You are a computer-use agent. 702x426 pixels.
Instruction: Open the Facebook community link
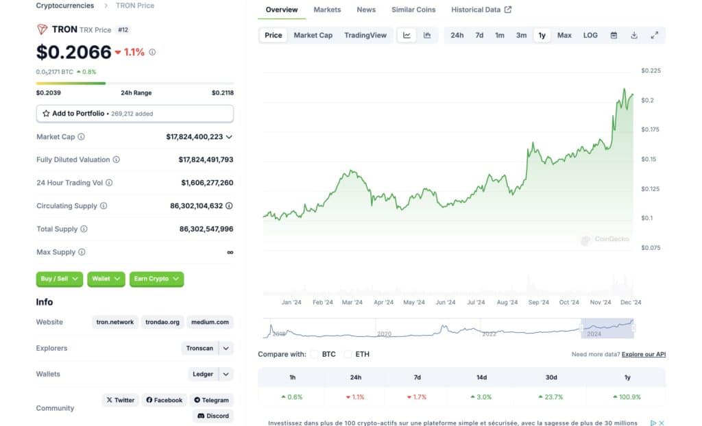pos(165,400)
